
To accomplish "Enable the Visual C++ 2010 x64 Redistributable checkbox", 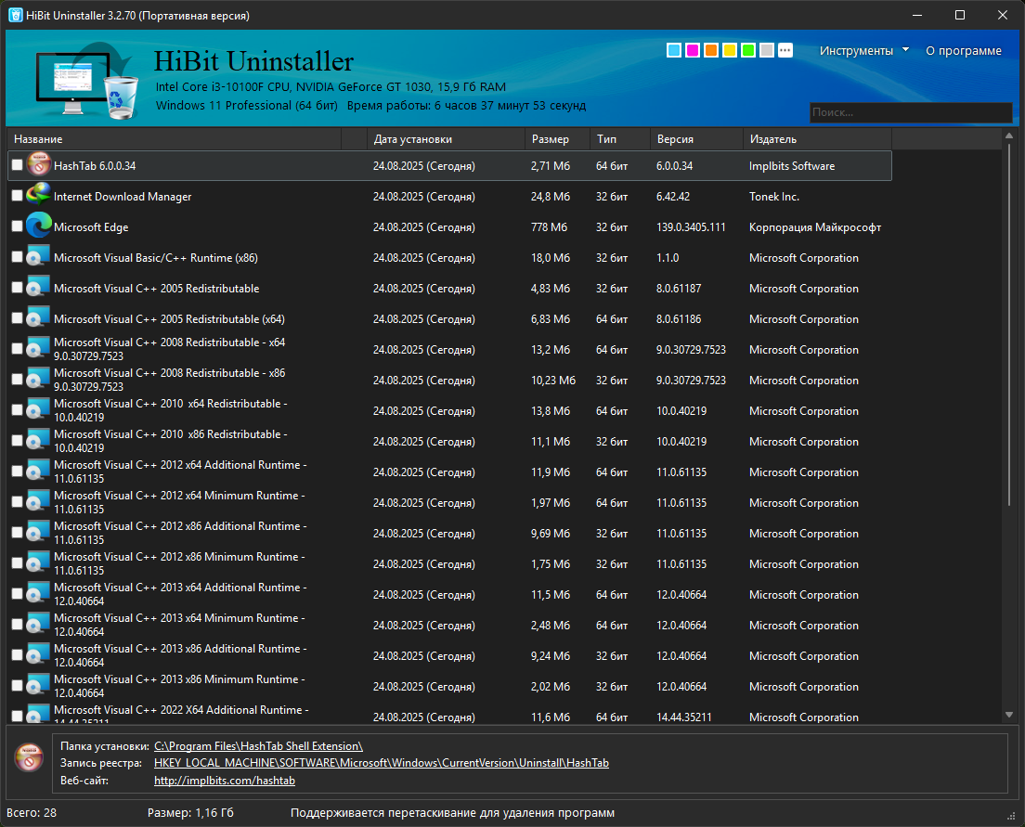I will click(x=17, y=410).
